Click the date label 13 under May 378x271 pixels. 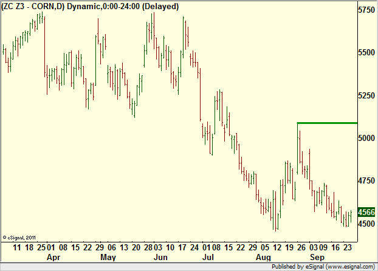click(x=124, y=248)
